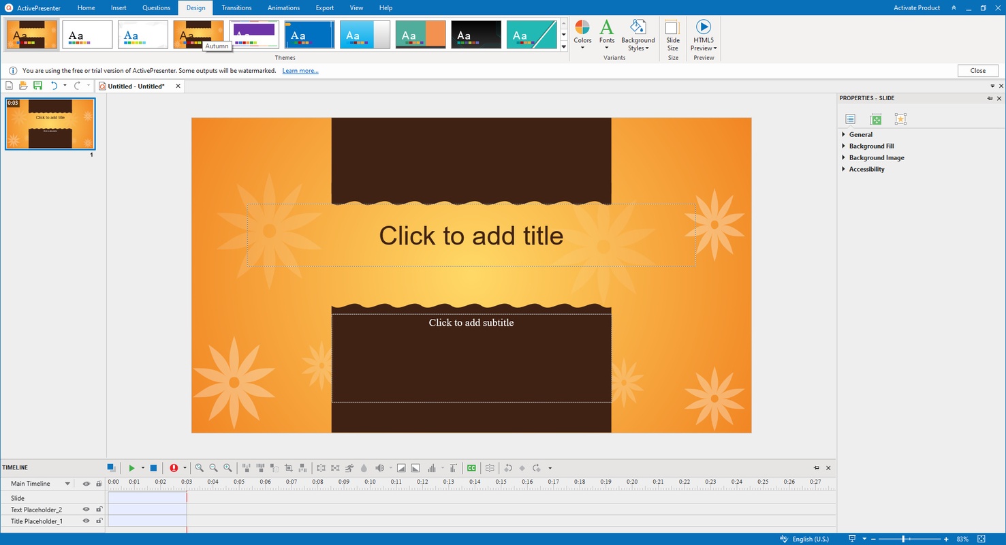Adjust the zoom slider in status bar
Viewport: 1006px width, 545px height.
point(903,539)
